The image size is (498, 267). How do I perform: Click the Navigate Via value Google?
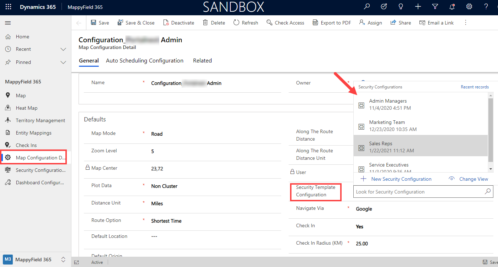coord(364,209)
